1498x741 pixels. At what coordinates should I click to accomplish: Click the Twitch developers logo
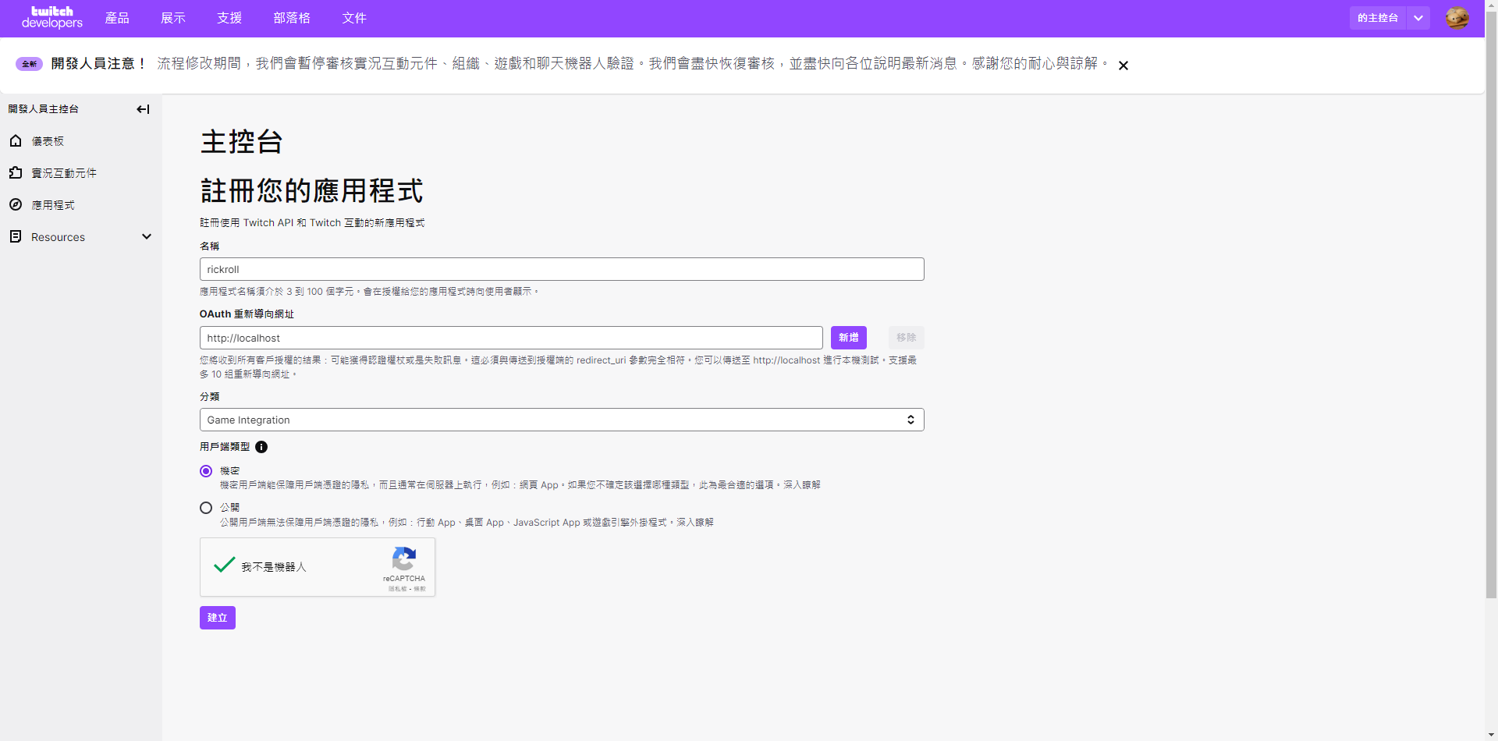(51, 17)
